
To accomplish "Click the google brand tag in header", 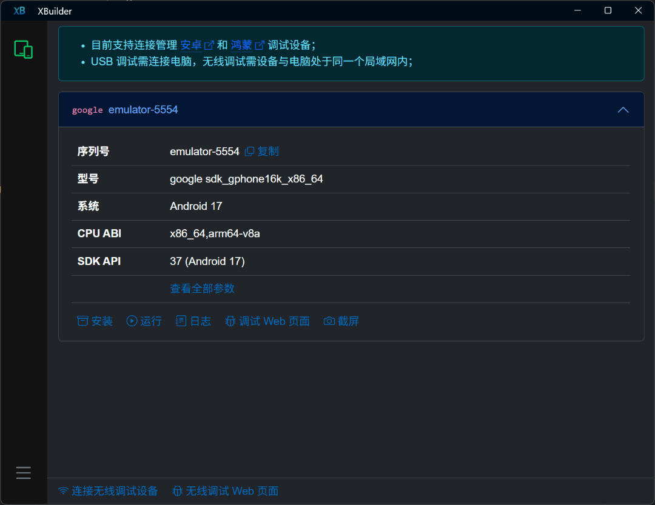I will (87, 110).
